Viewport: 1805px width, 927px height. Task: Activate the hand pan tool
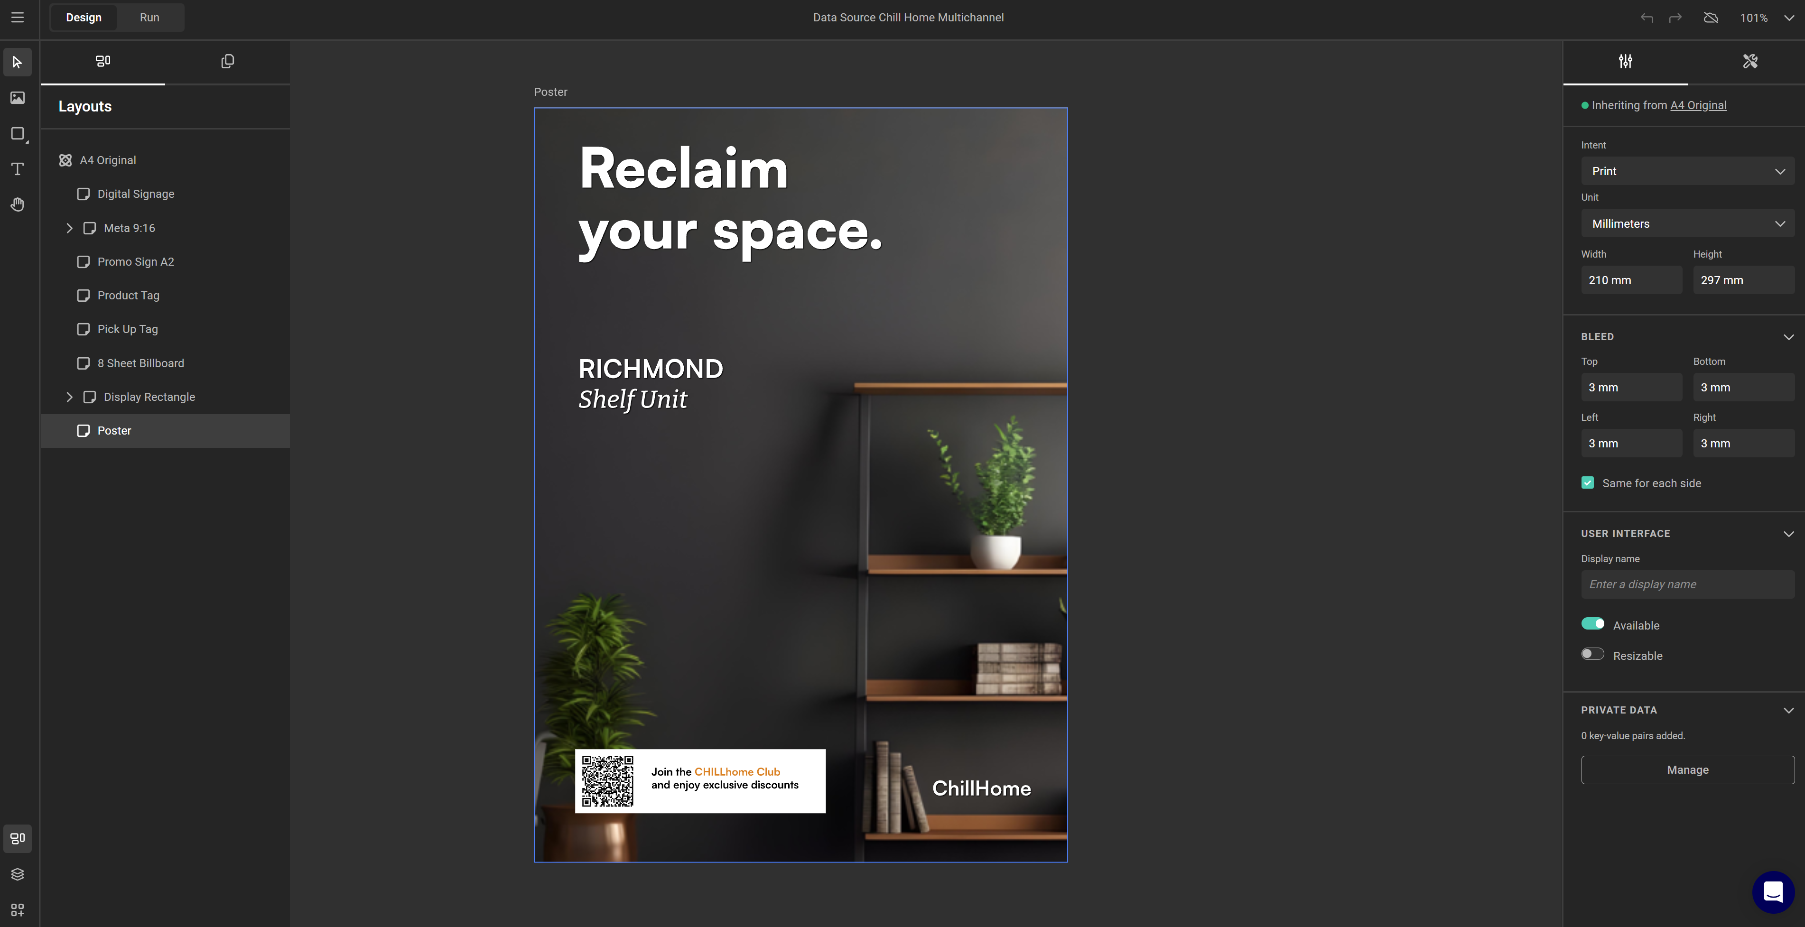pyautogui.click(x=18, y=204)
